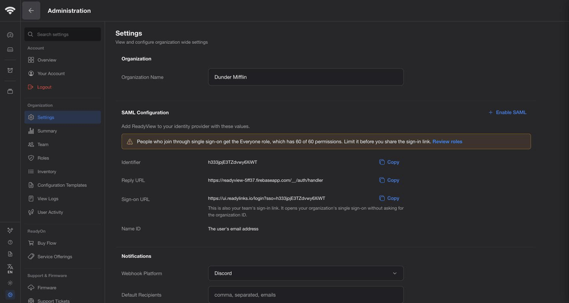The image size is (569, 303).
Task: Open View Logs in the sidebar
Action: click(62, 199)
